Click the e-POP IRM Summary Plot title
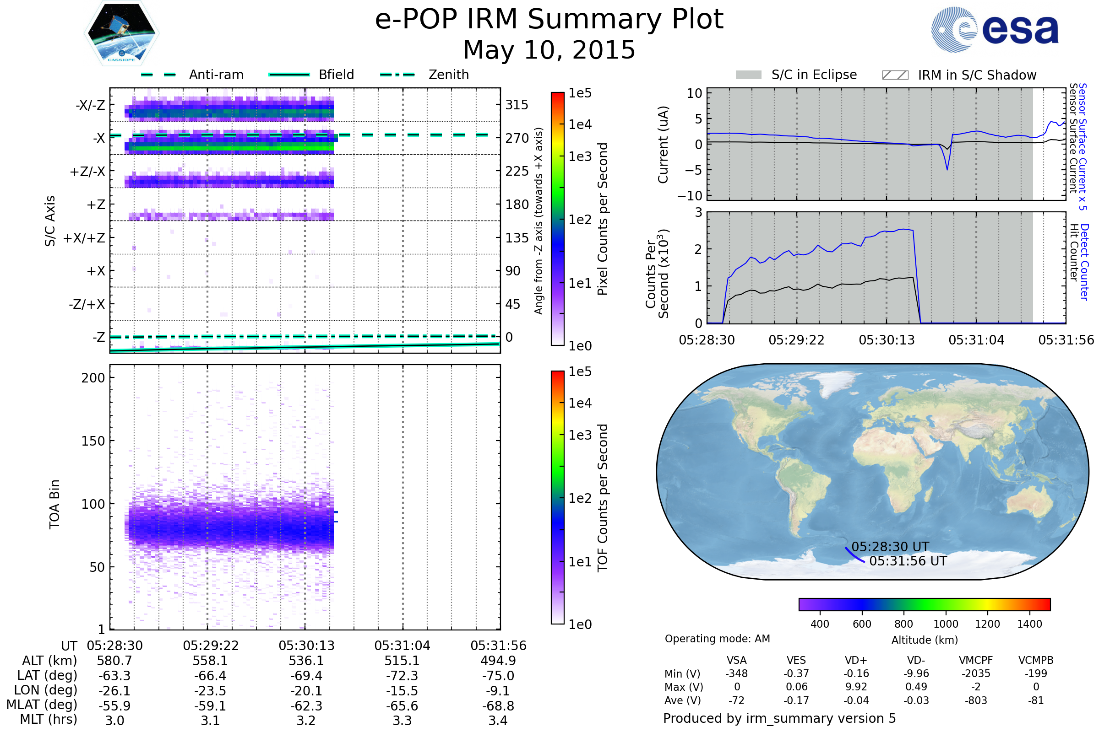This screenshot has width=1099, height=732. (549, 20)
